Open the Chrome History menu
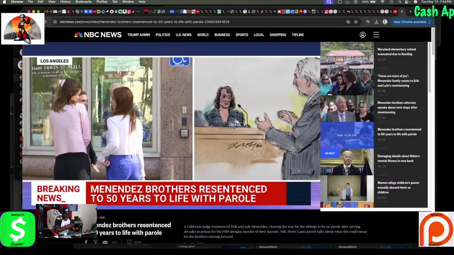The width and height of the screenshot is (454, 255). (x=65, y=2)
